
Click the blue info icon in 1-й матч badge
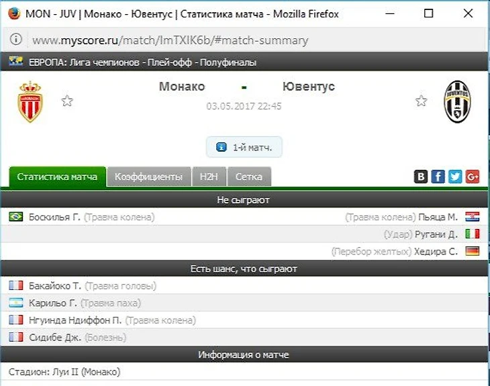click(x=222, y=147)
